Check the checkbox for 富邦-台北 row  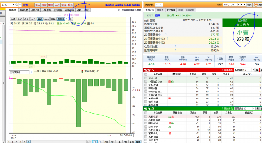click(x=146, y=133)
